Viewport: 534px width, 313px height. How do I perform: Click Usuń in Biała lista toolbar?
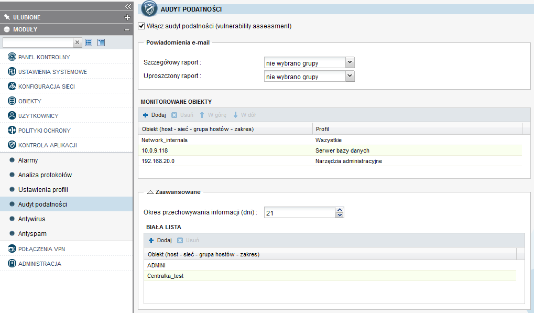(188, 241)
